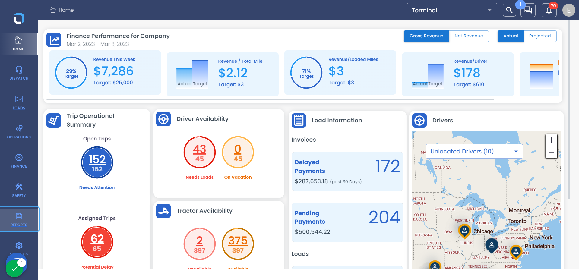The image size is (579, 280).
Task: Click the Tractor Availability truck icon
Action: 163,211
